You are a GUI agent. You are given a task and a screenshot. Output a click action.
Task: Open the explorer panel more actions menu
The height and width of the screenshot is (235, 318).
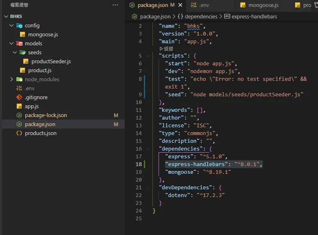115,5
